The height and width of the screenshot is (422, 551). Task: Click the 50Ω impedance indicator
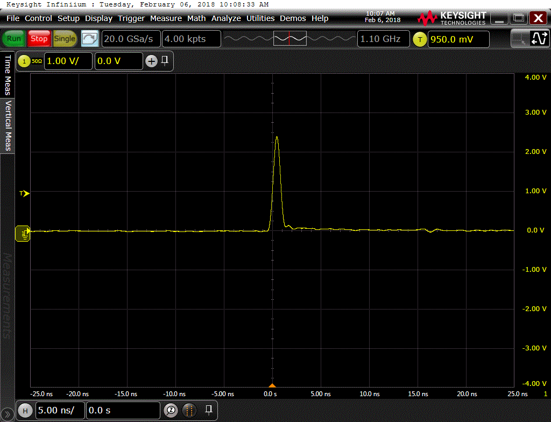click(x=37, y=61)
